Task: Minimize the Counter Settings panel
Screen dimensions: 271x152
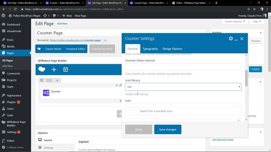Action: [x=236, y=40]
